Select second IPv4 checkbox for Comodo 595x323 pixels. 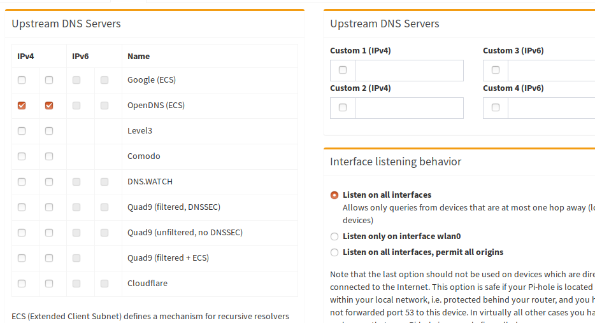pos(49,156)
